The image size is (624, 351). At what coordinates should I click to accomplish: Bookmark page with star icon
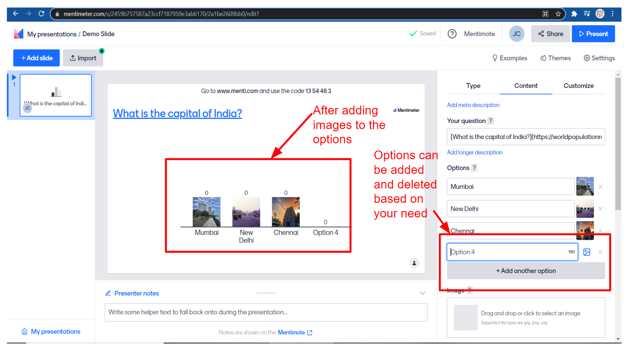point(558,14)
